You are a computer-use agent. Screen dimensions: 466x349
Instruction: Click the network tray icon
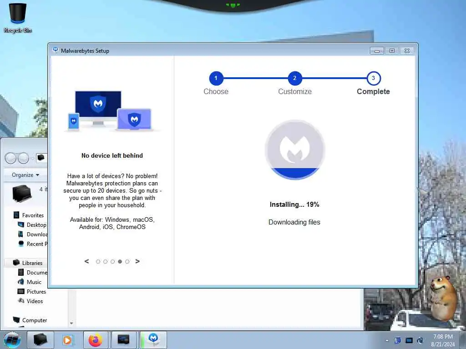pos(409,340)
